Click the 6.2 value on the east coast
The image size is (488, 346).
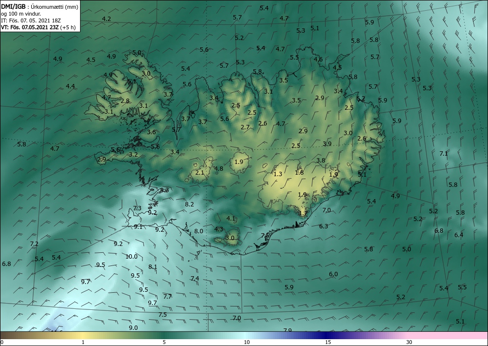(x=361, y=99)
